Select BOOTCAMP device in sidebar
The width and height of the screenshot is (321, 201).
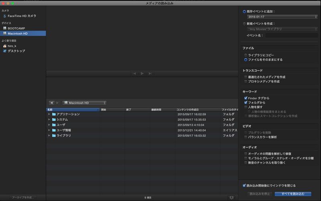point(16,28)
